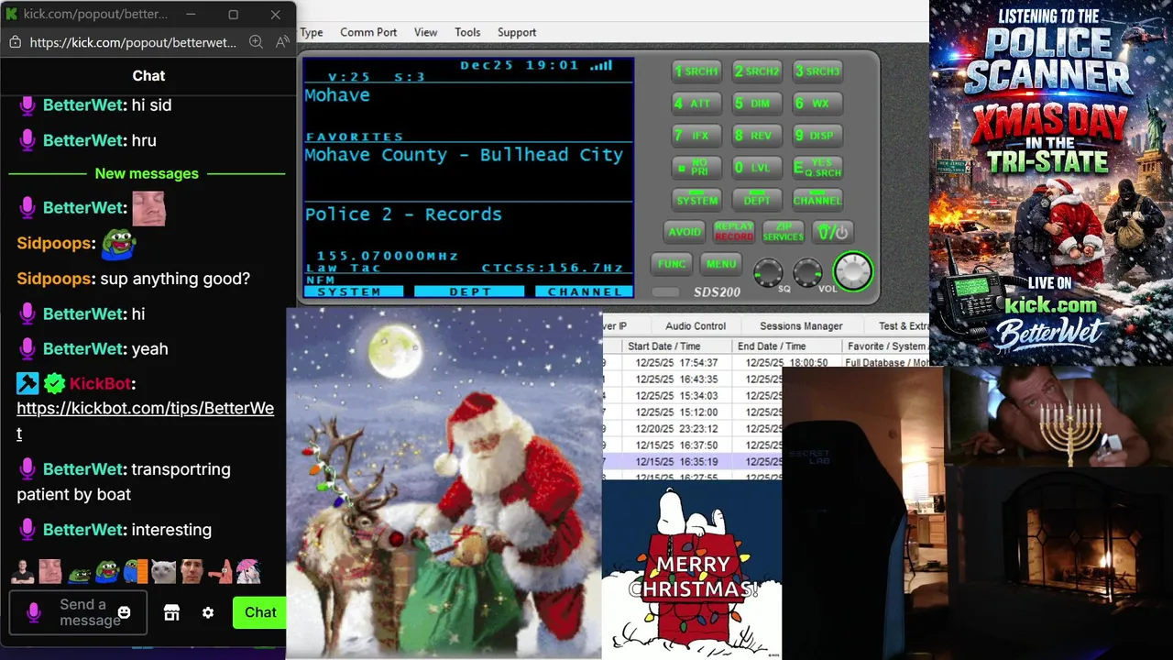Select session row 12/25/25 15:12:00
1173x660 pixels.
692,412
